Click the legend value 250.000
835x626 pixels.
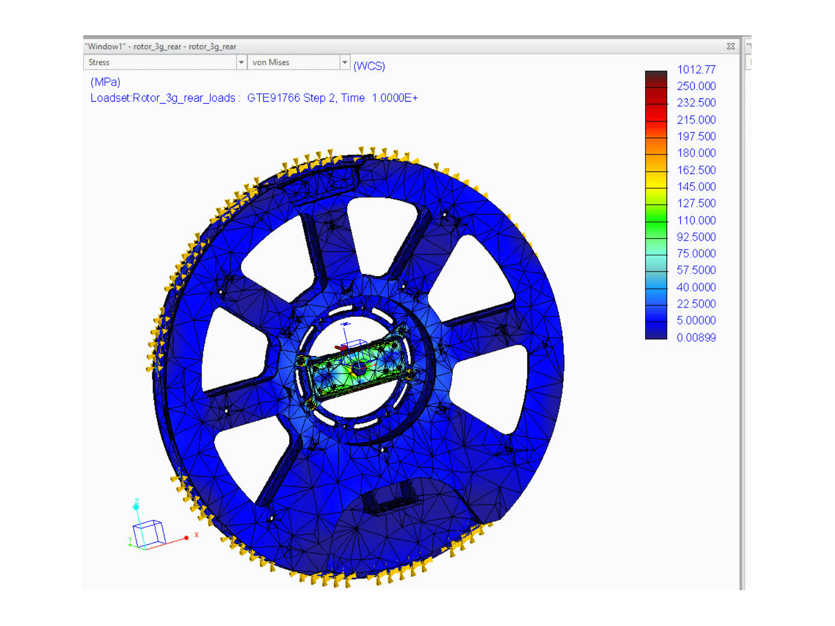696,86
